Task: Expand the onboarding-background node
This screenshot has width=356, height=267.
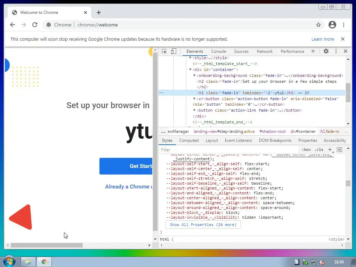Action: (194, 75)
